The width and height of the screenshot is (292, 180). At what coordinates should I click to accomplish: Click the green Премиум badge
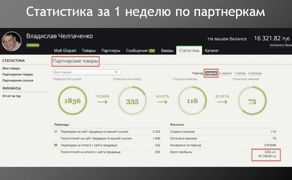33,45
